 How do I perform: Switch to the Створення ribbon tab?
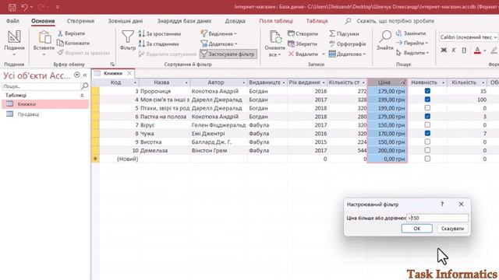pos(80,21)
